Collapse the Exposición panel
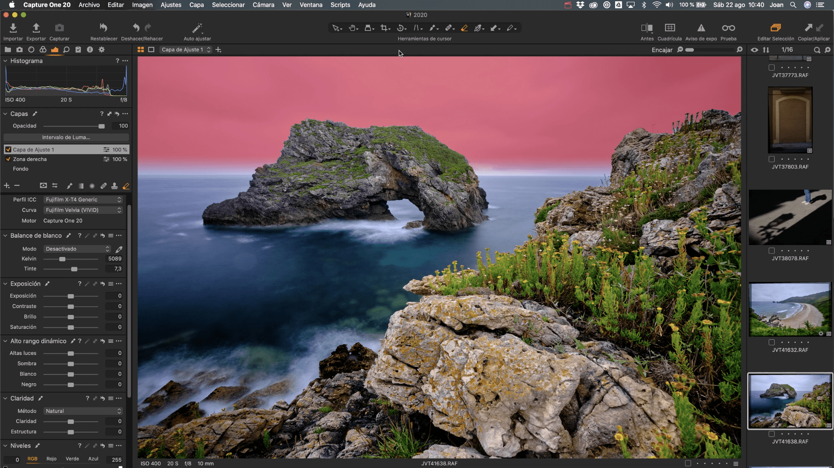 click(x=5, y=284)
